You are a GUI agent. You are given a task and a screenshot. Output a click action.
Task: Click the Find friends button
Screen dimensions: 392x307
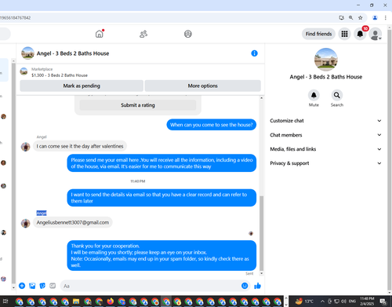pos(318,34)
